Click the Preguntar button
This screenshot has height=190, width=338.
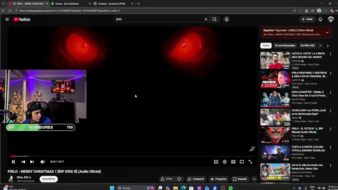coord(218,179)
